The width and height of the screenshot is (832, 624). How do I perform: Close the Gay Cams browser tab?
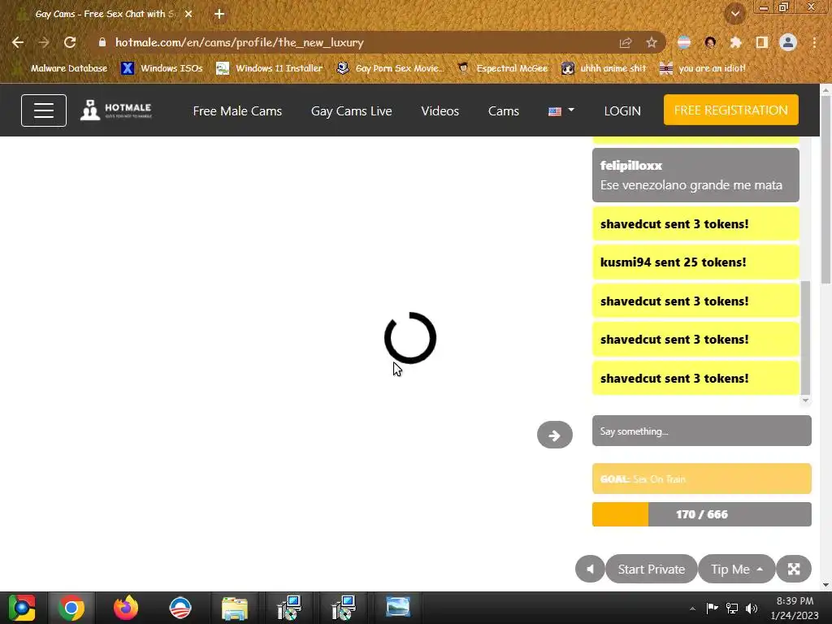[x=188, y=14]
